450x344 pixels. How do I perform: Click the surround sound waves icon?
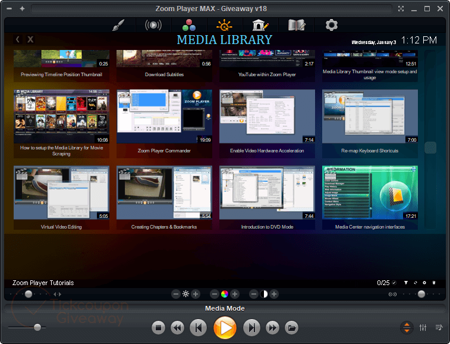click(x=392, y=294)
